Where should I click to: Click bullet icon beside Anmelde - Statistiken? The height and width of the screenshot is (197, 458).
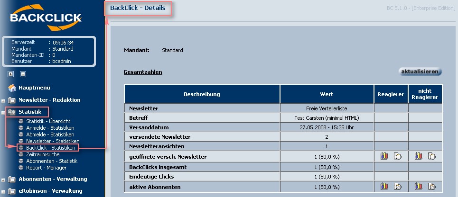[x=20, y=128]
